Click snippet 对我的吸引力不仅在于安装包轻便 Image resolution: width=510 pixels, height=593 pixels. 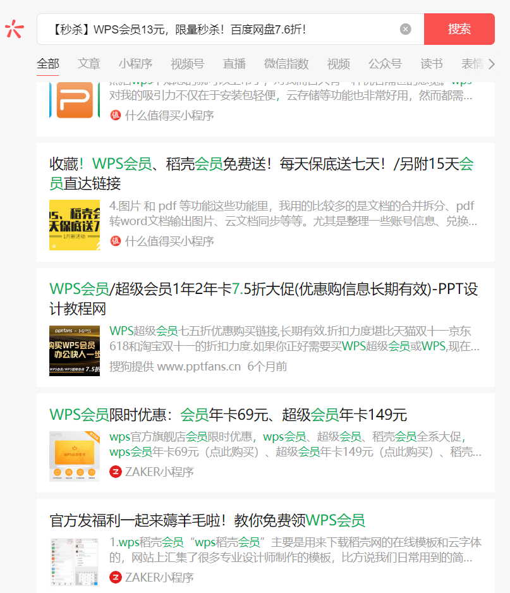[x=291, y=95]
